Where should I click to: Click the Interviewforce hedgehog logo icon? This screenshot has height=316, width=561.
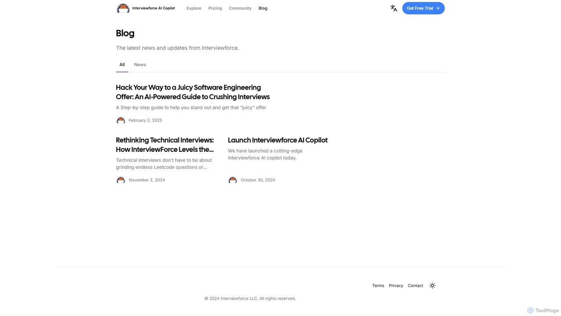tap(123, 8)
